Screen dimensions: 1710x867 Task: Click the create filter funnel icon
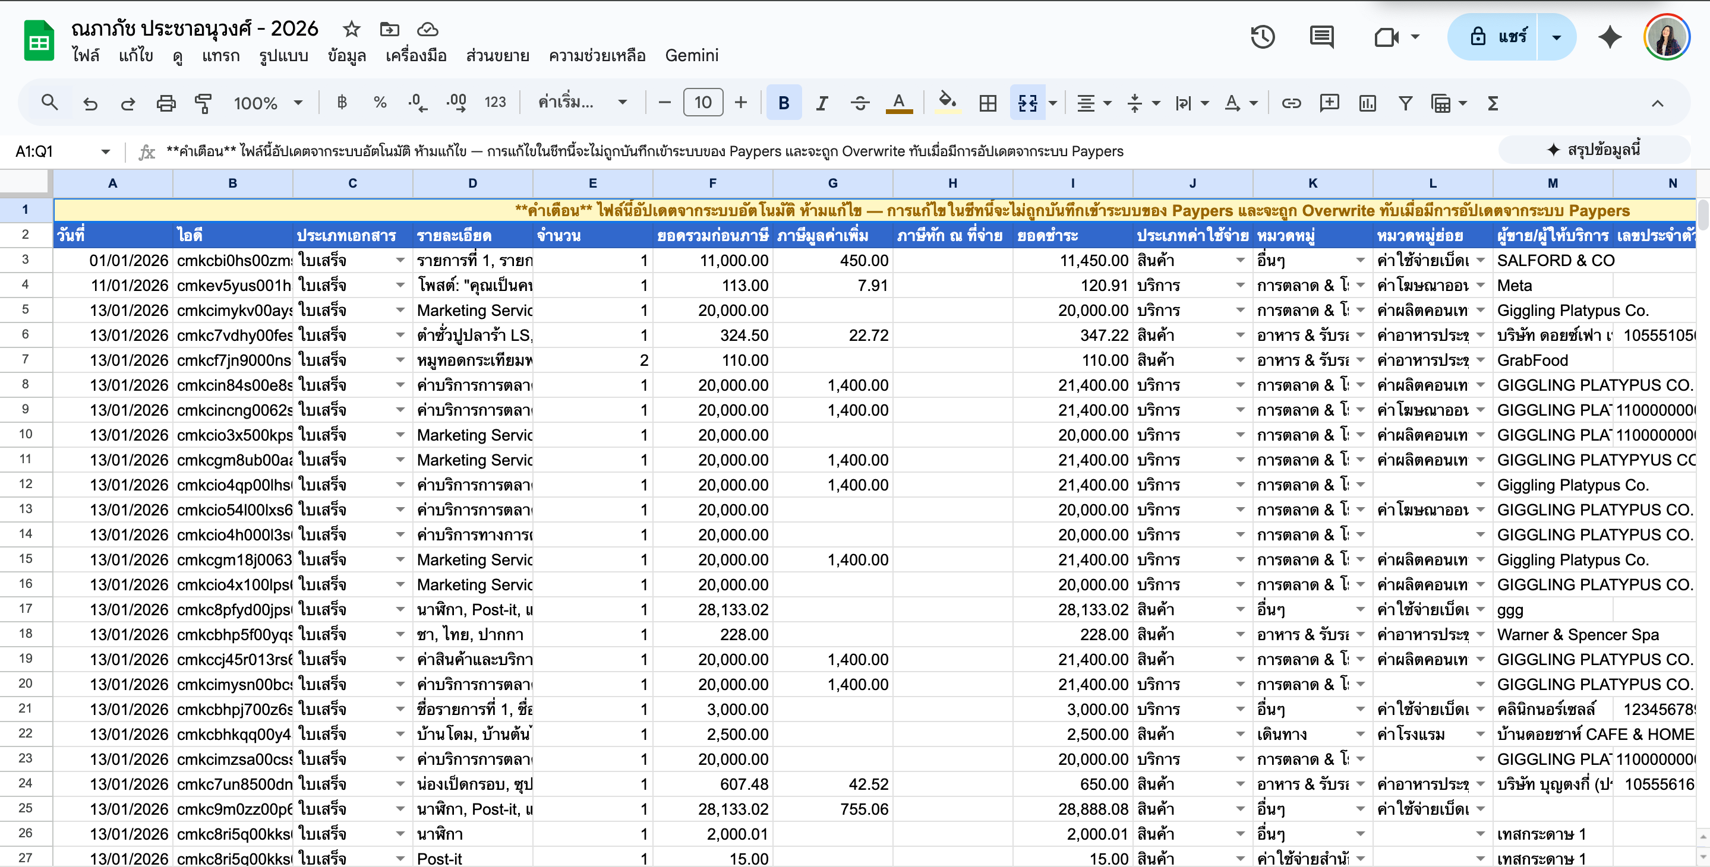click(1405, 103)
